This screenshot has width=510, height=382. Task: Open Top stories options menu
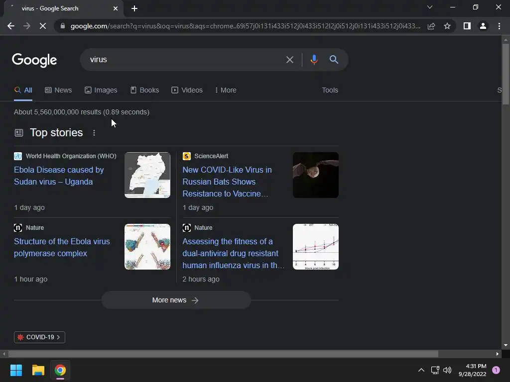click(94, 133)
